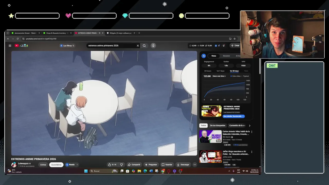
Task: Clear the search box with the X
Action: coord(138,45)
